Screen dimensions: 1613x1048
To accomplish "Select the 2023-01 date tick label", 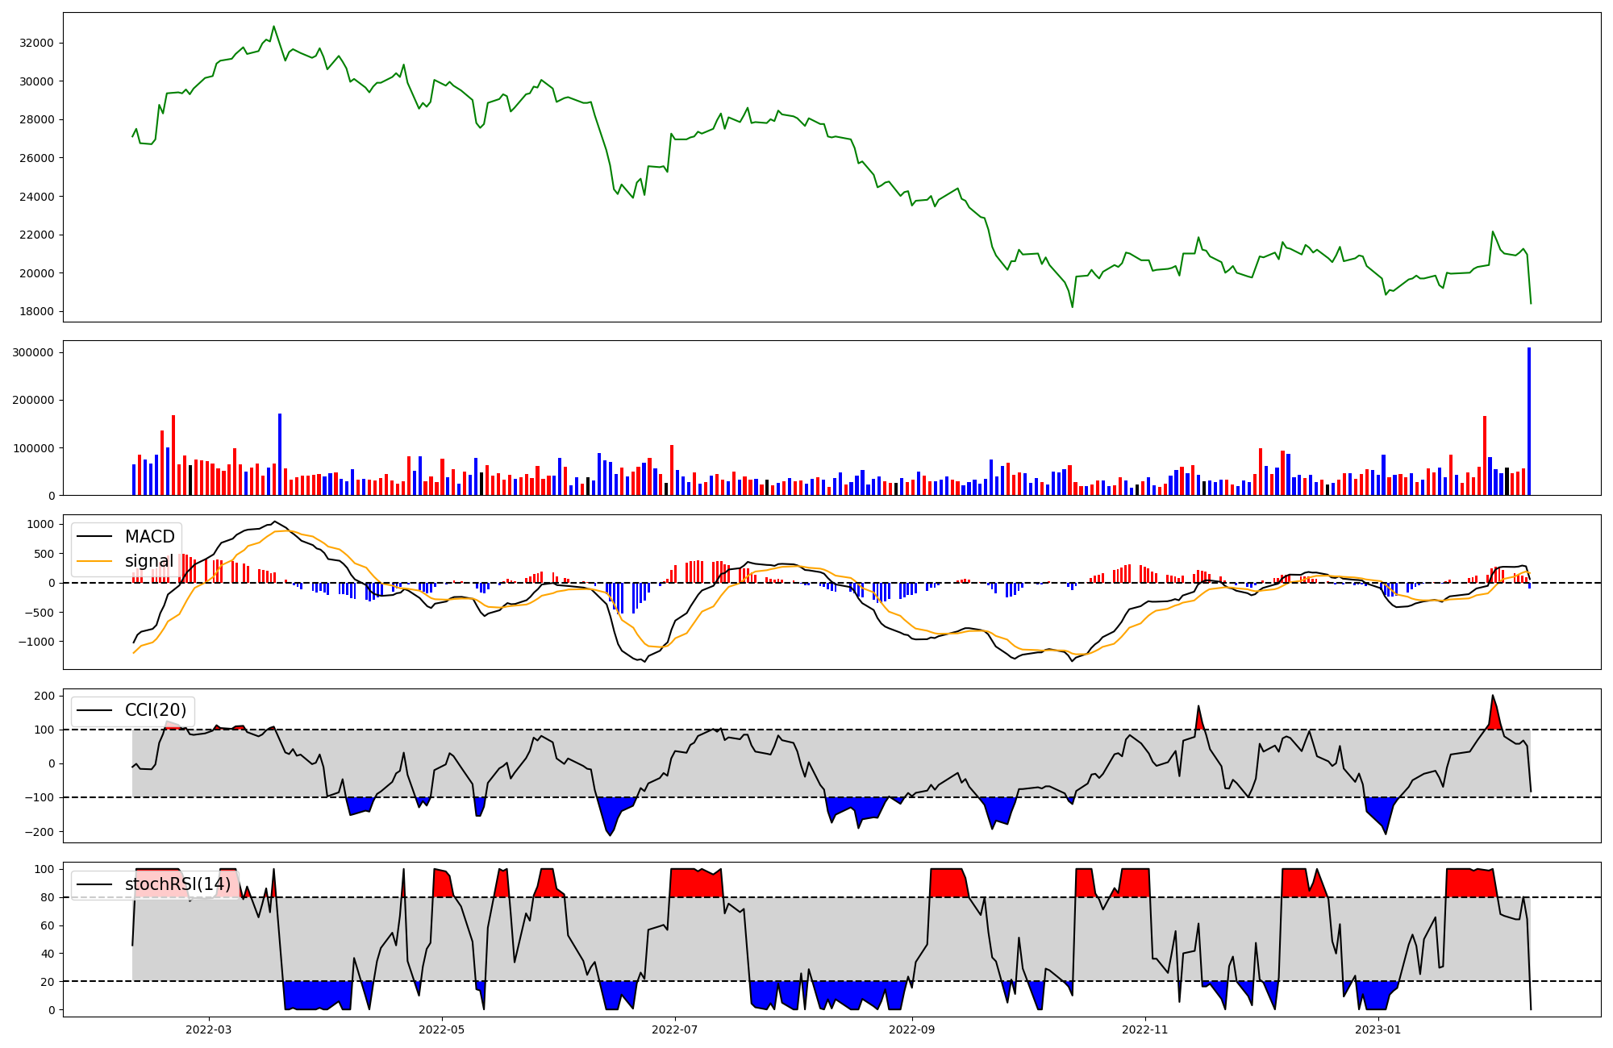I will click(1378, 1029).
